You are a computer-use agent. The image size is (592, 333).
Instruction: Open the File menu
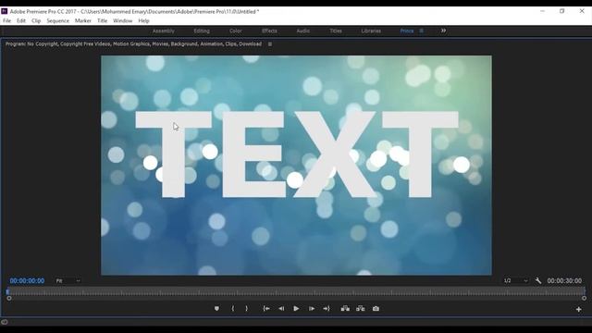[6, 20]
